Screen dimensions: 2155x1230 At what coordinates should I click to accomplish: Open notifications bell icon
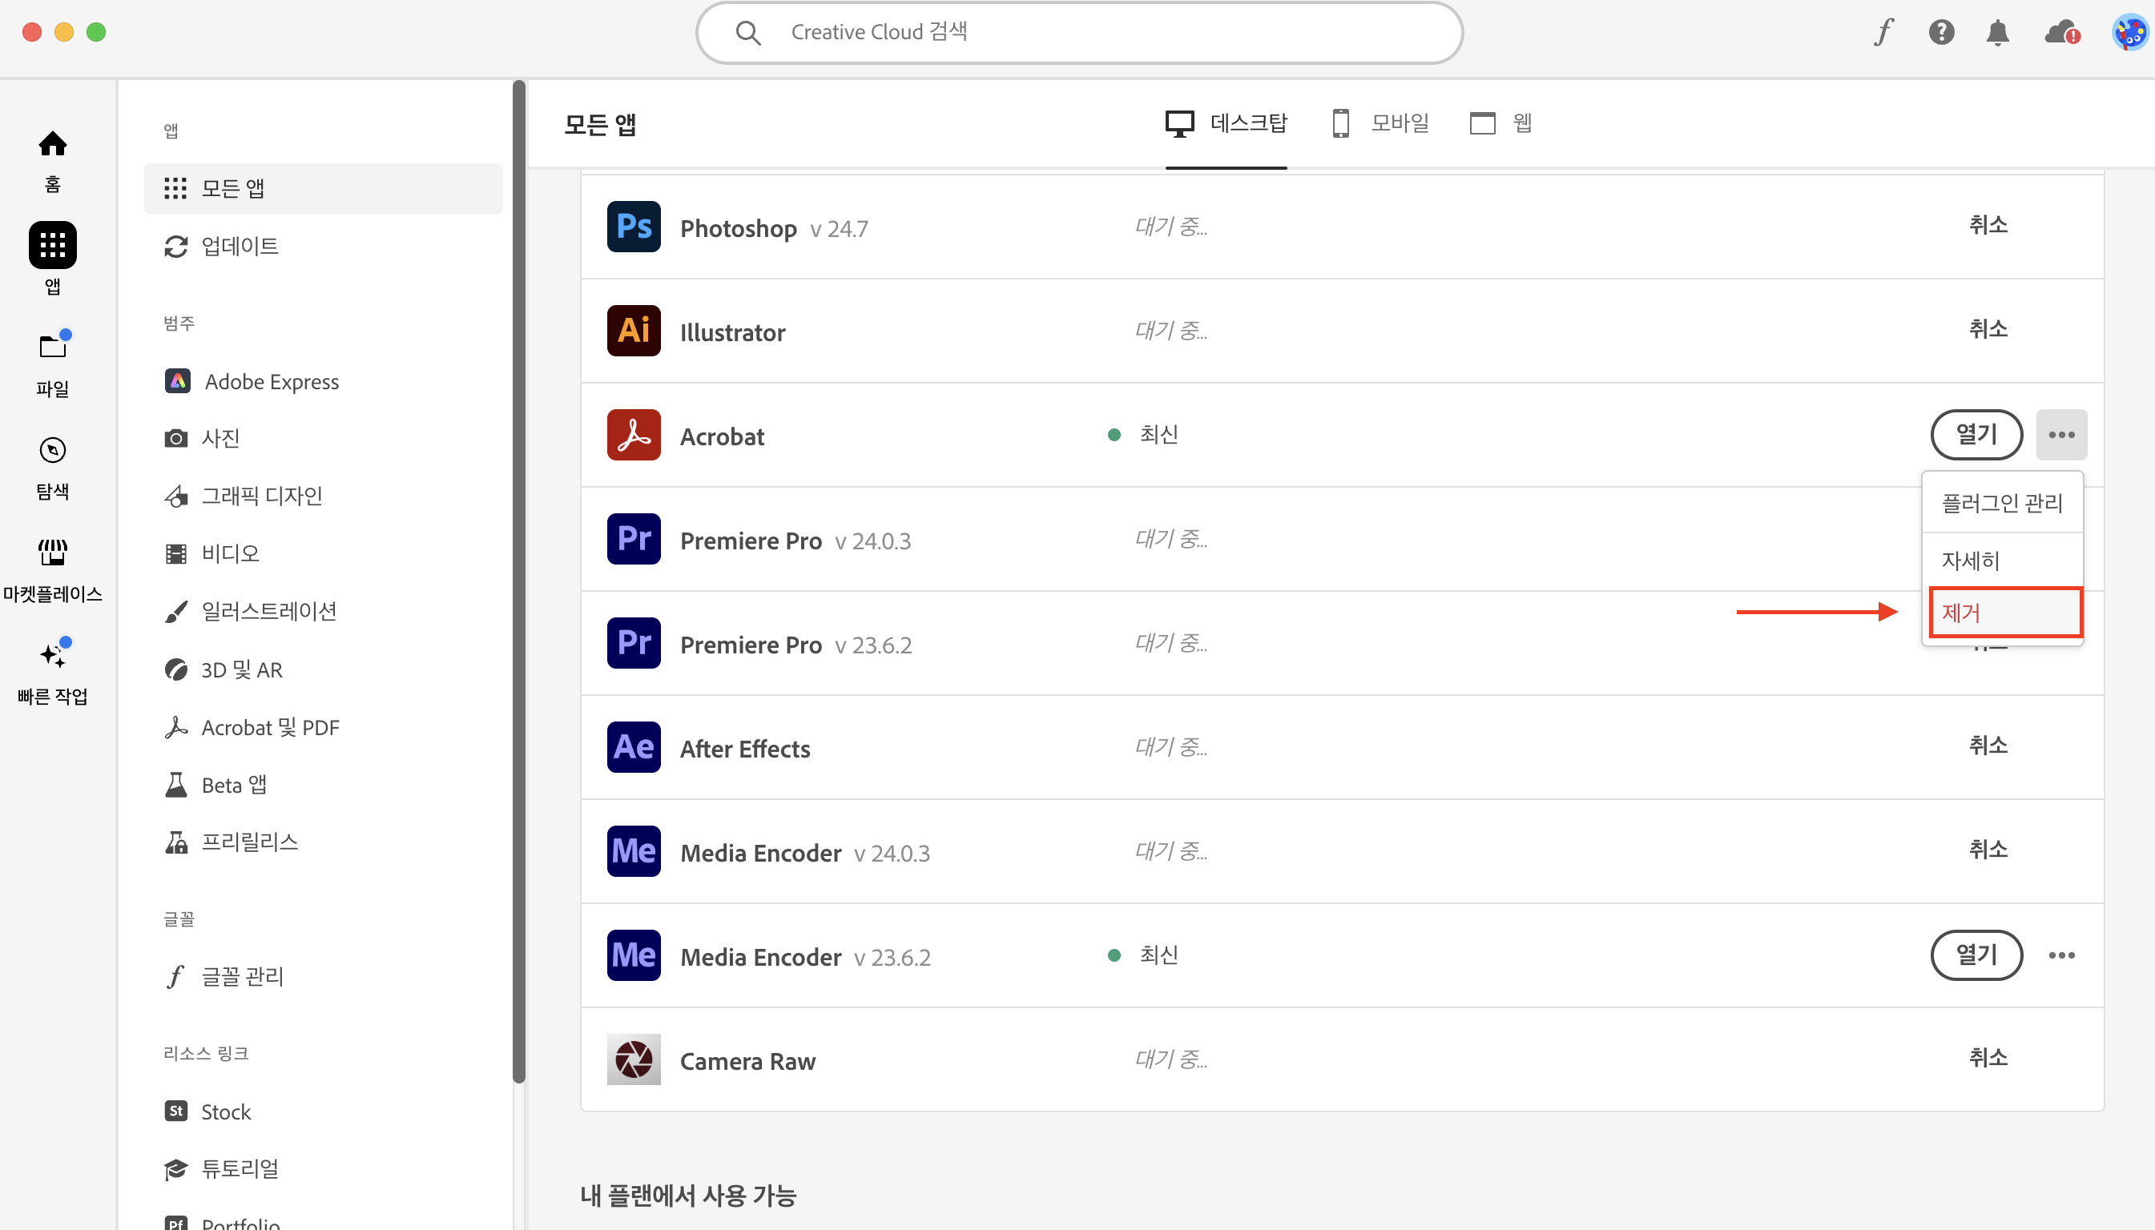point(1998,33)
